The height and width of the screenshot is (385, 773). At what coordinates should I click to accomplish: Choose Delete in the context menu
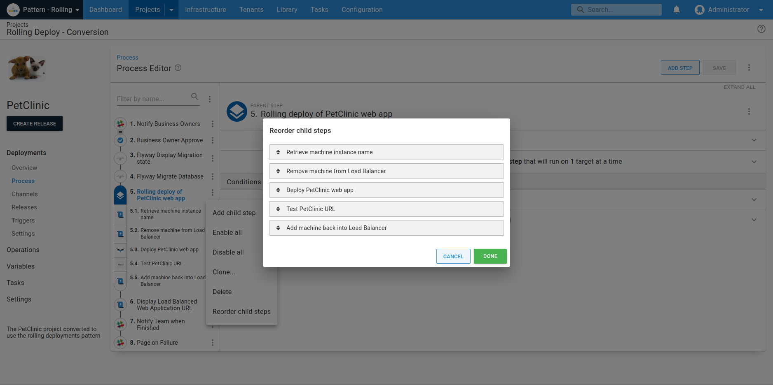222,292
